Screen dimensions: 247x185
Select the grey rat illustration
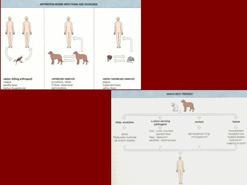131,60
